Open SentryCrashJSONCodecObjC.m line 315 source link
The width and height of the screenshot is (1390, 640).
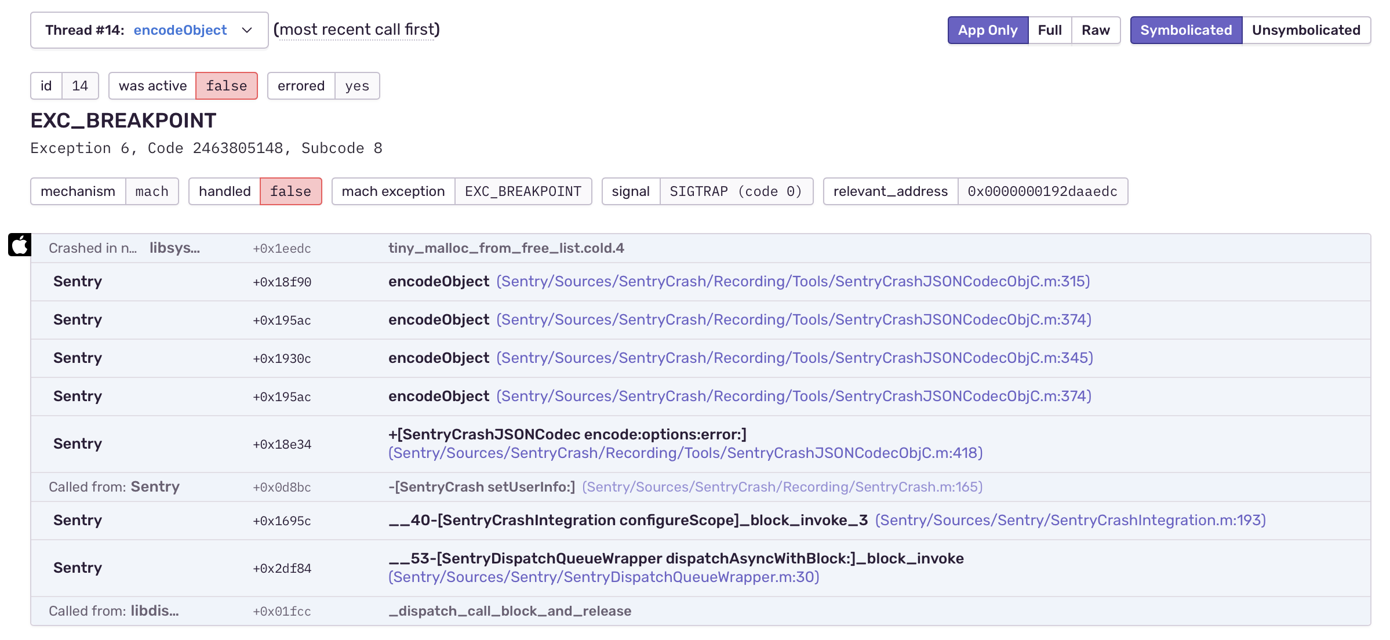(x=793, y=282)
